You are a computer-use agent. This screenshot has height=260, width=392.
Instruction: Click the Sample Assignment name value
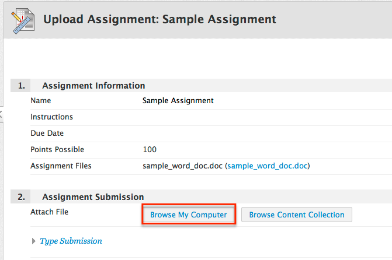point(178,101)
